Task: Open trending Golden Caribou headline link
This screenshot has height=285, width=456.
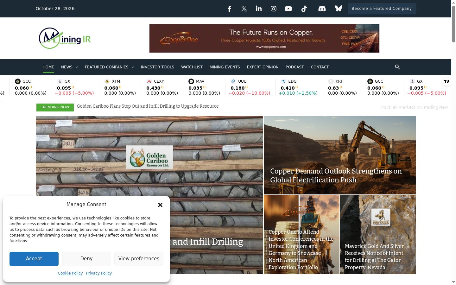Action: (x=148, y=106)
